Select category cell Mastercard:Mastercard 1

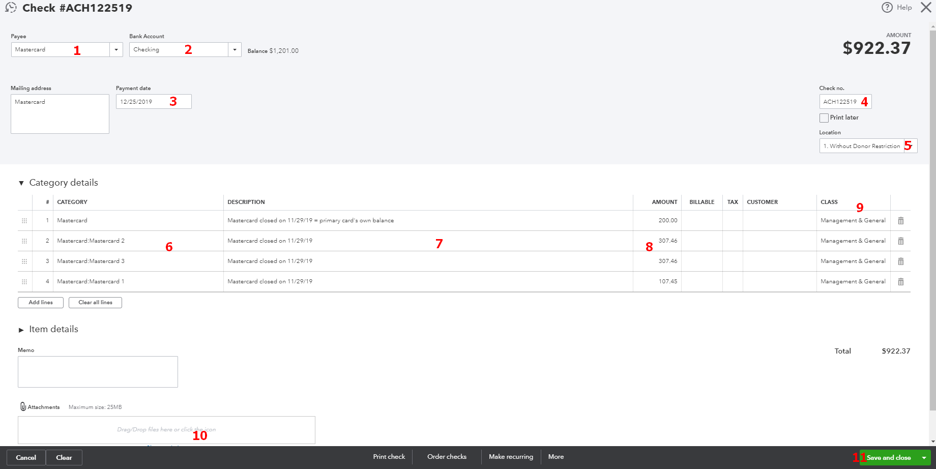138,281
